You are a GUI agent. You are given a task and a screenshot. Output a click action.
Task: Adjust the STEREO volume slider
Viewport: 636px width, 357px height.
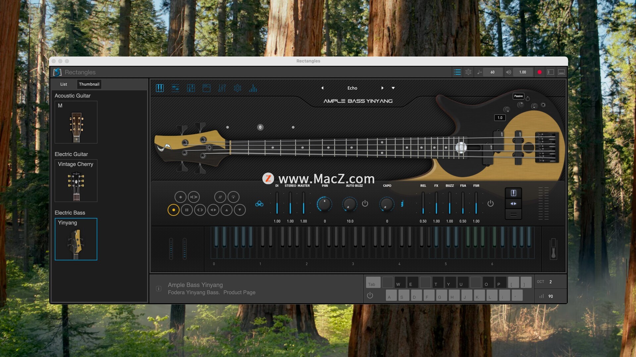point(290,203)
